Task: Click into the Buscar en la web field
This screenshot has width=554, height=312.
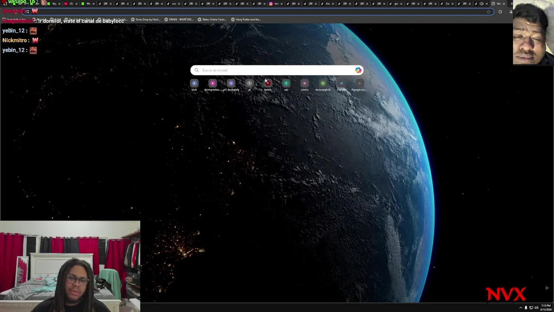Action: tap(277, 70)
